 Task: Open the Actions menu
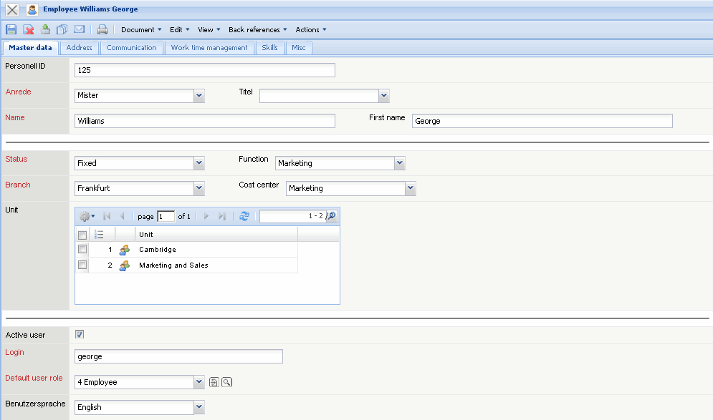[311, 29]
